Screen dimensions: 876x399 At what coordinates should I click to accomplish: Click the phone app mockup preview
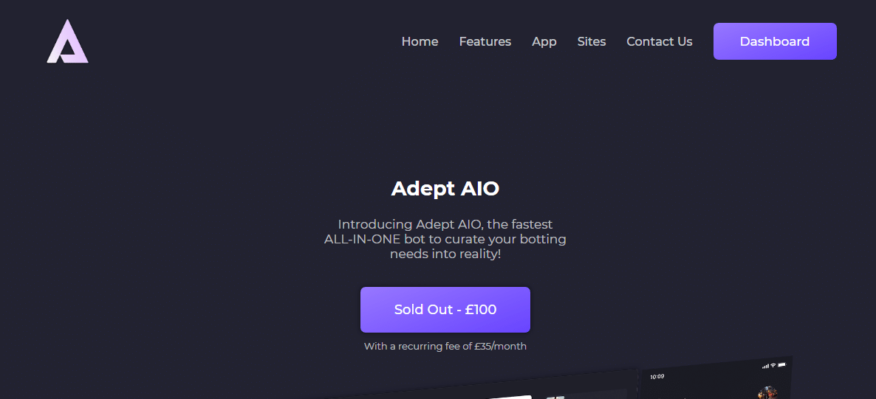(x=715, y=379)
